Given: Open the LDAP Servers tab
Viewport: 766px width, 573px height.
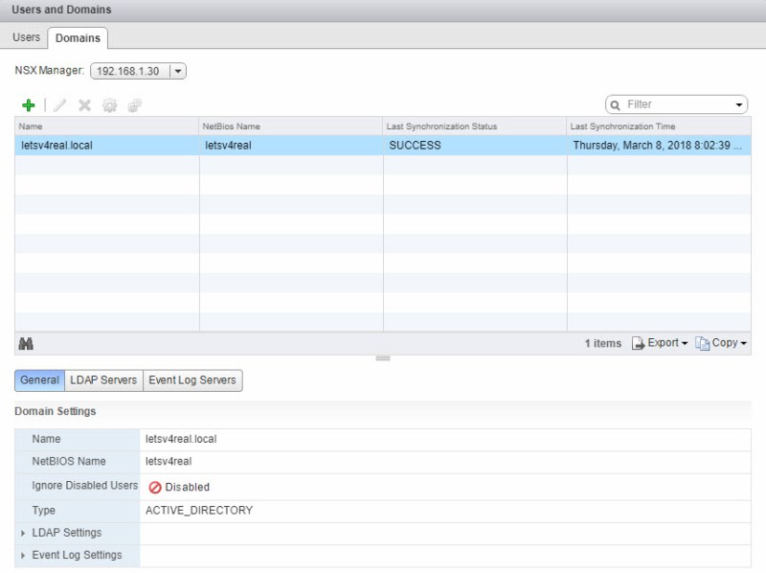Looking at the screenshot, I should coord(103,380).
